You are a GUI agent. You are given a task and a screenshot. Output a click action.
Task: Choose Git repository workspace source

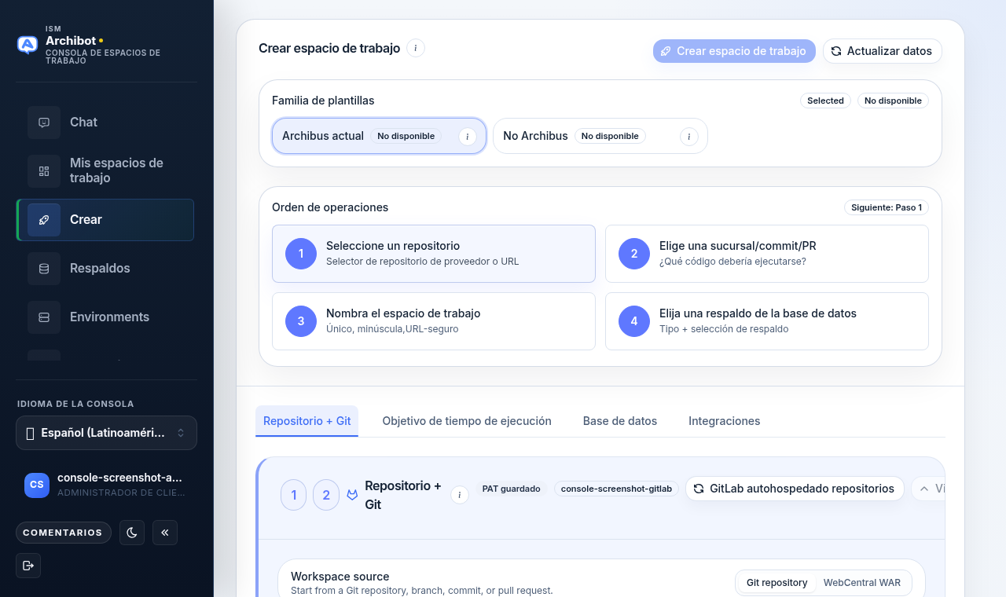coord(777,583)
